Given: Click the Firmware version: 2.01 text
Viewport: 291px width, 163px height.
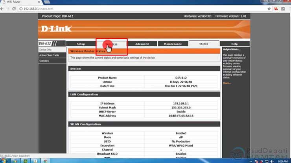Looking at the screenshot, I should point(231,16).
